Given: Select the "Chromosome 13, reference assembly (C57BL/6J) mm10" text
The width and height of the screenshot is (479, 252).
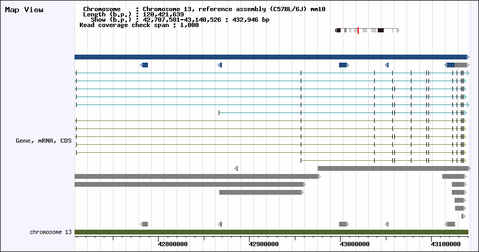Looking at the screenshot, I should tap(234, 9).
